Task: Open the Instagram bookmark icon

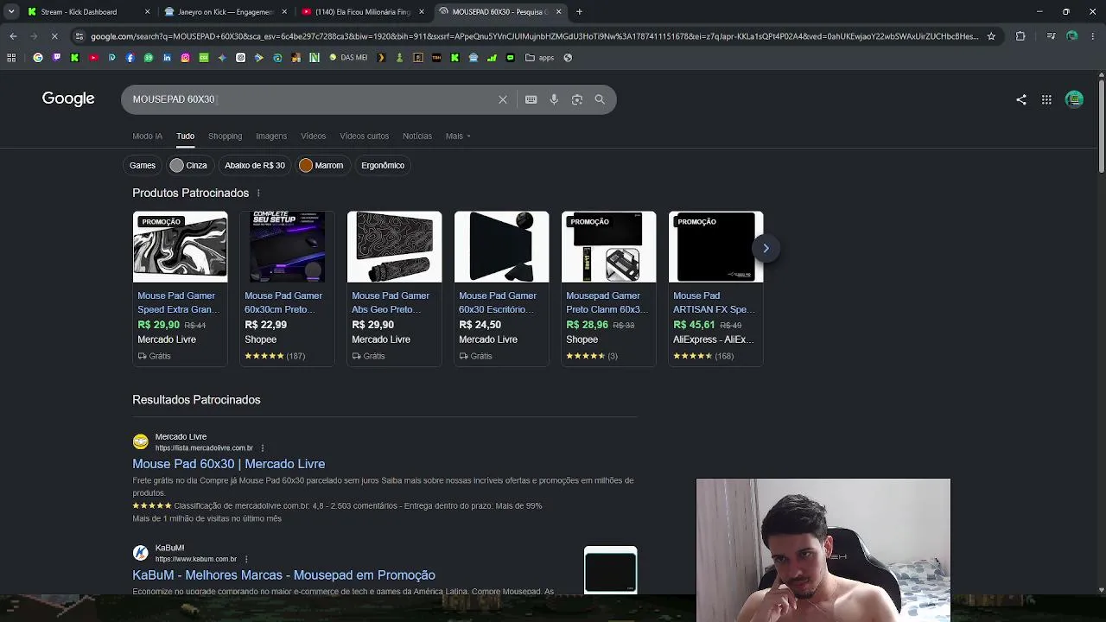Action: coord(185,58)
